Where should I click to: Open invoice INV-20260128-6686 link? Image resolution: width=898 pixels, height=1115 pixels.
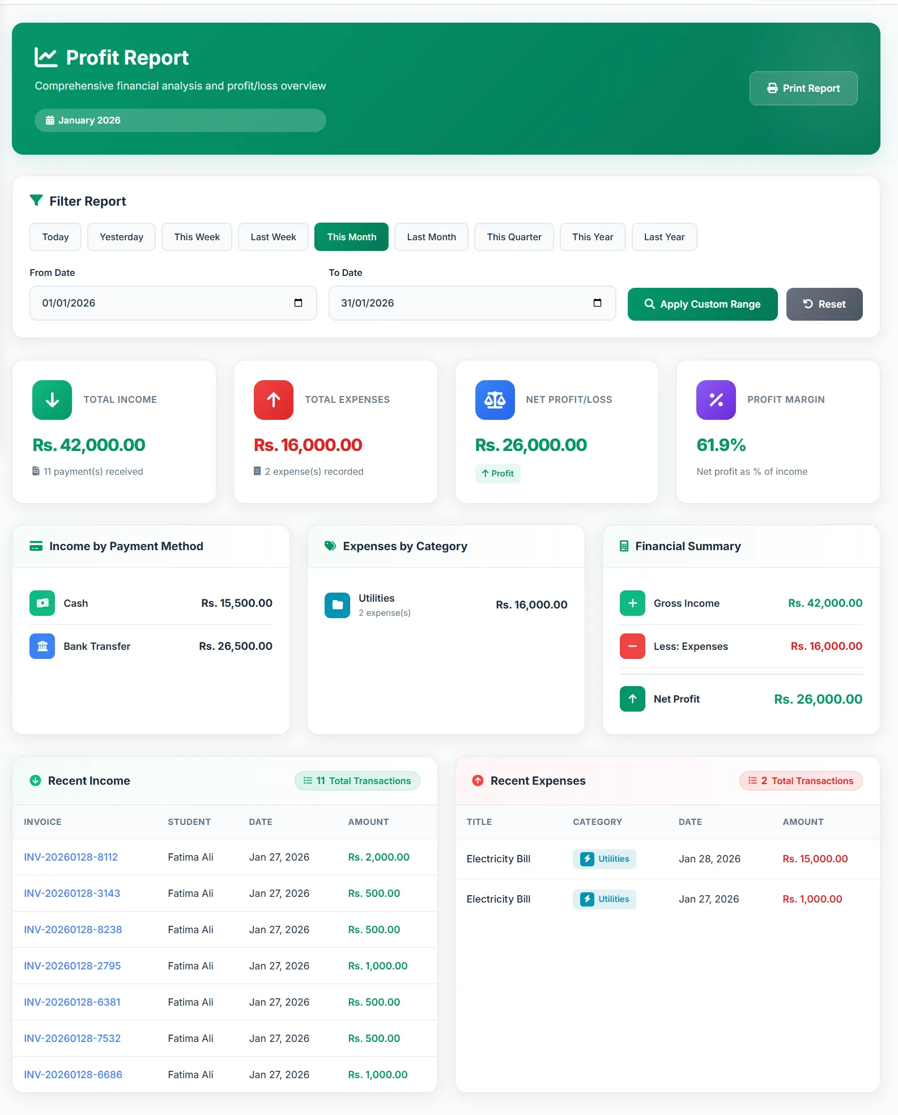tap(73, 1075)
